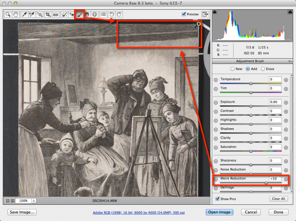This screenshot has width=296, height=221.
Task: Rotate image 90° clockwise
Action: pyautogui.click(x=119, y=14)
